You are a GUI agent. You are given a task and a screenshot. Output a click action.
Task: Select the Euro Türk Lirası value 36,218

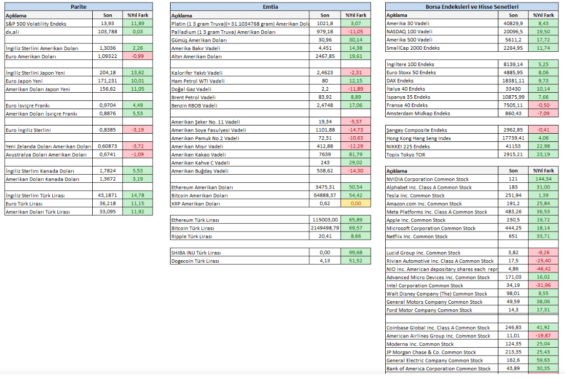tap(108, 203)
